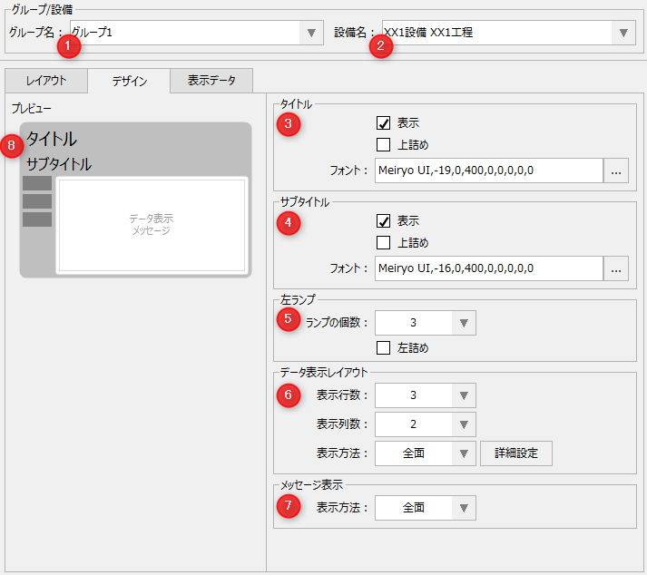
Task: Expand the 設備名 dropdown
Action: point(622,33)
